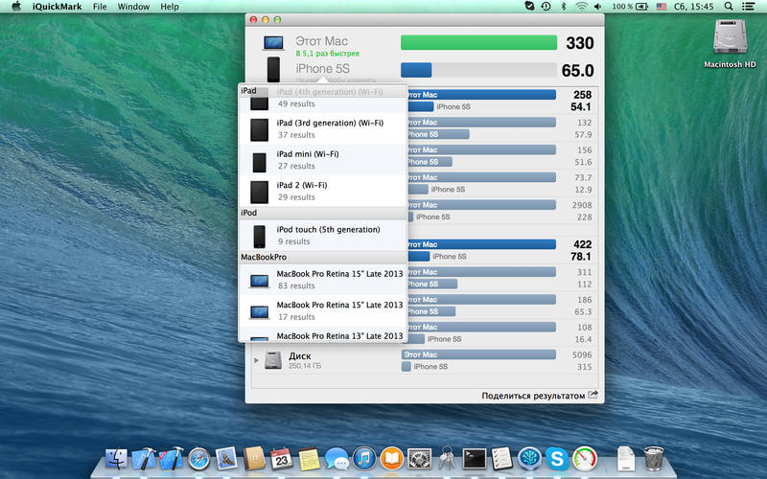Open the Wi-Fi status menu
767x479 pixels.
click(581, 7)
